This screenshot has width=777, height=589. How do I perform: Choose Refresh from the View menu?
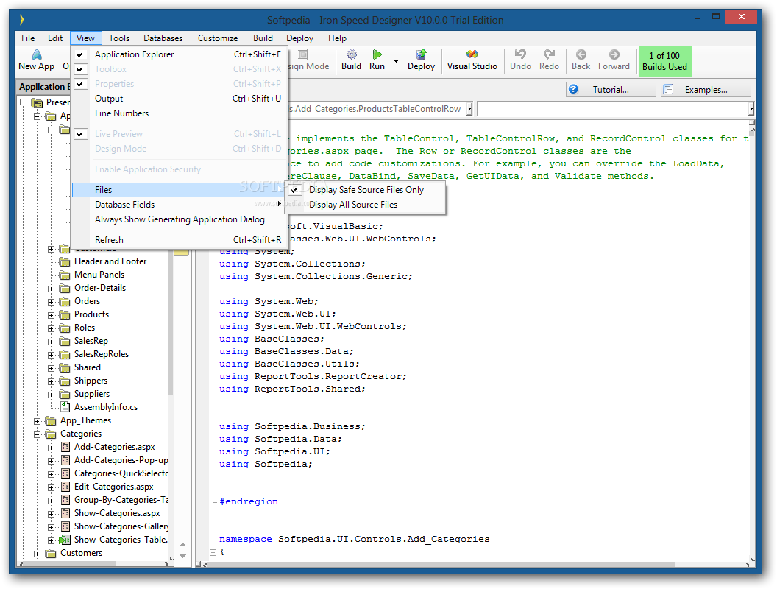180,240
